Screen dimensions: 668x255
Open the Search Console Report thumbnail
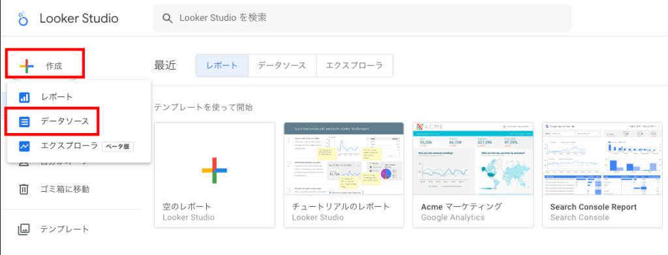(x=602, y=158)
